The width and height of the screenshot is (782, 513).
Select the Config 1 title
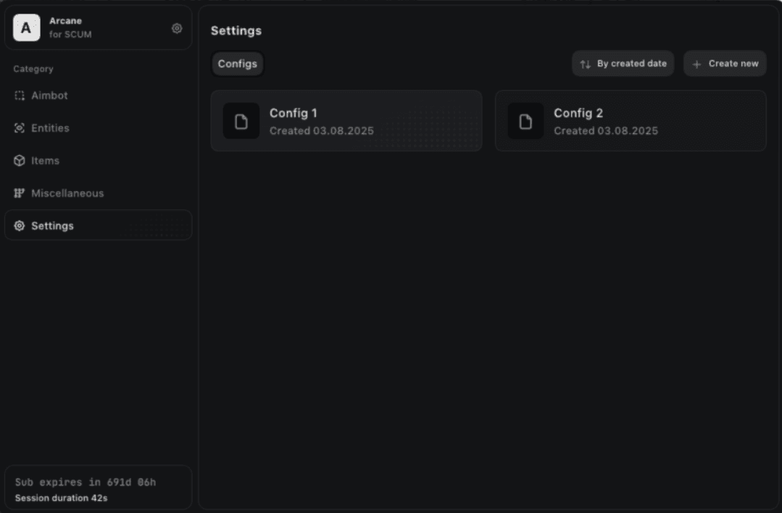click(x=294, y=113)
